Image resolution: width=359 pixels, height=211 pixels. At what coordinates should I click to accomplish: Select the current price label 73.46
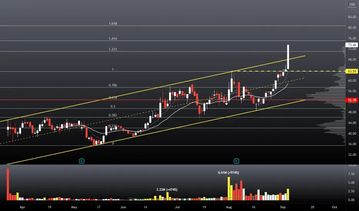coord(352,45)
